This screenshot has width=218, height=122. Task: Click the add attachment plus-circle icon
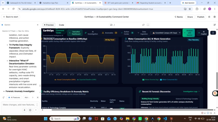(x=30, y=110)
